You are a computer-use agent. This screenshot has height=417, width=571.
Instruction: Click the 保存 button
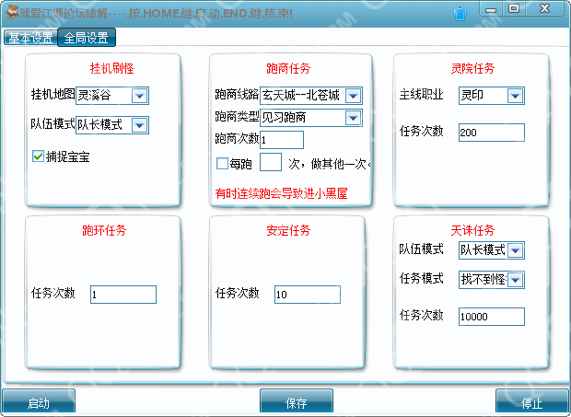(x=297, y=402)
